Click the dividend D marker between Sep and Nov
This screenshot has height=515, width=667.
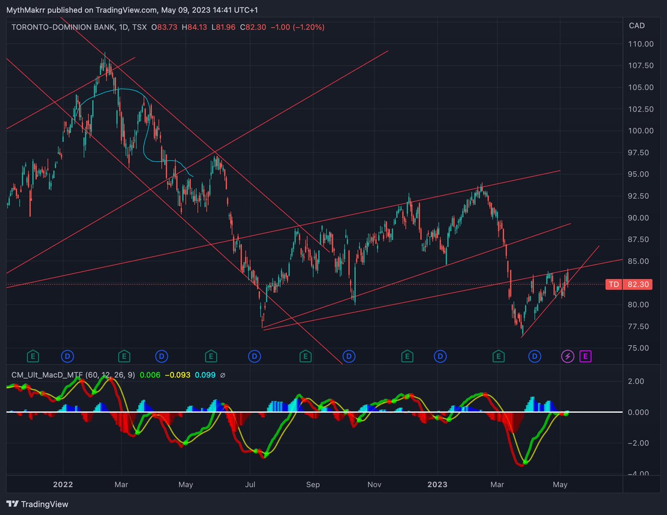point(349,355)
